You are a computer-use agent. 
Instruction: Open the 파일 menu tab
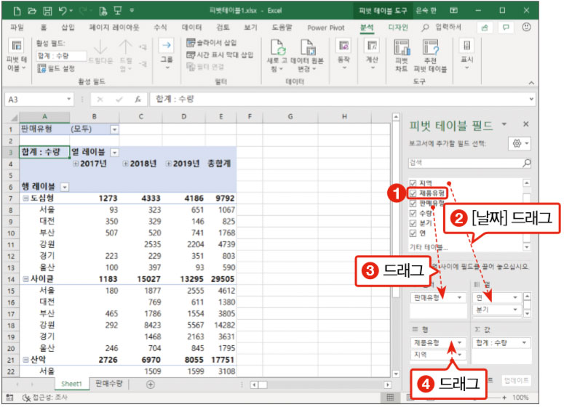17,28
